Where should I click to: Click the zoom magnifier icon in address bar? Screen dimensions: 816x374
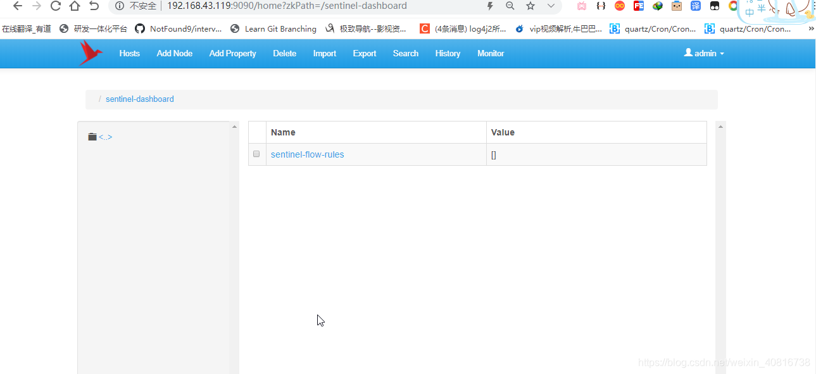point(510,6)
